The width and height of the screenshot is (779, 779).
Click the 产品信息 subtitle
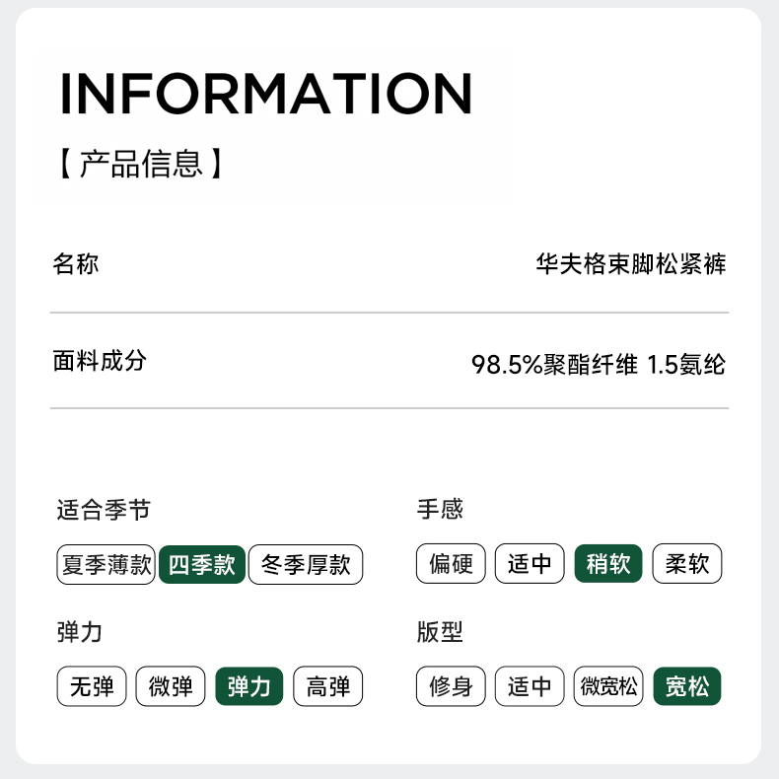pos(140,163)
